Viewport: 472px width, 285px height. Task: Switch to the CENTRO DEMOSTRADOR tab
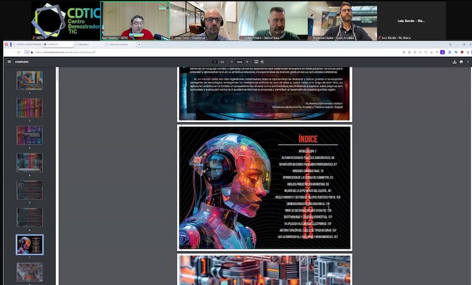28,44
